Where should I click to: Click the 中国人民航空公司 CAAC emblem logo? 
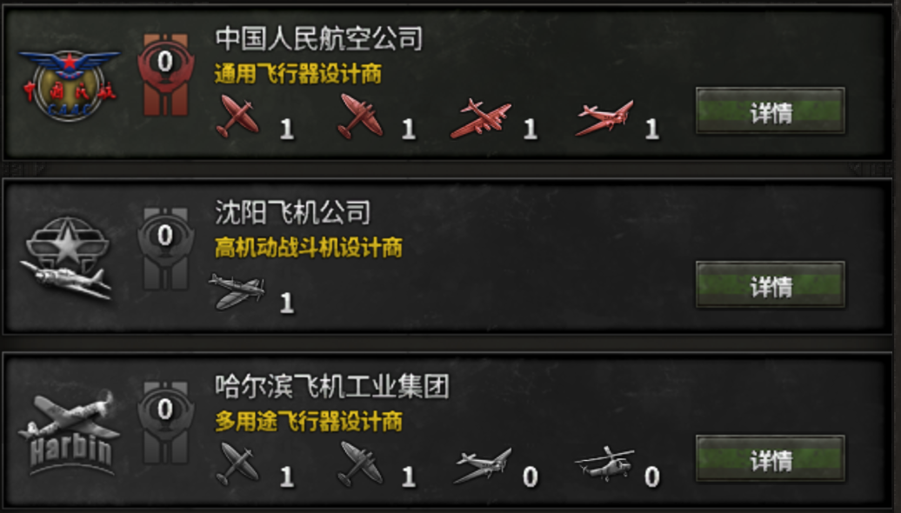[x=70, y=83]
